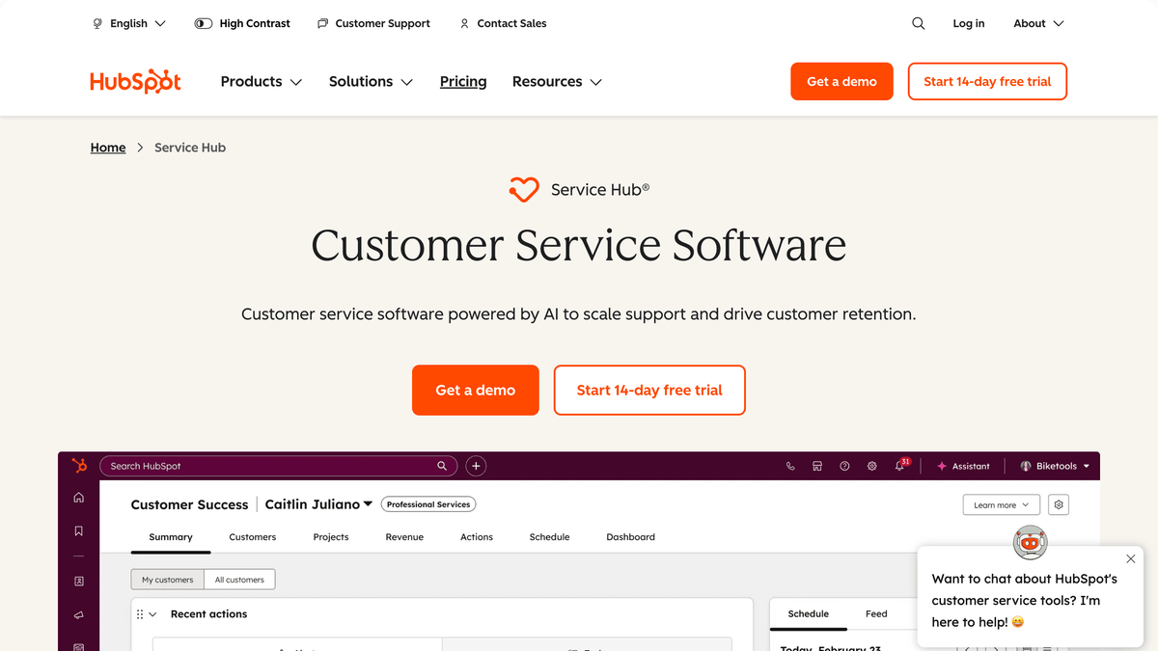The image size is (1158, 651).
Task: Select the Schedule tab in the right panel
Action: 809,613
